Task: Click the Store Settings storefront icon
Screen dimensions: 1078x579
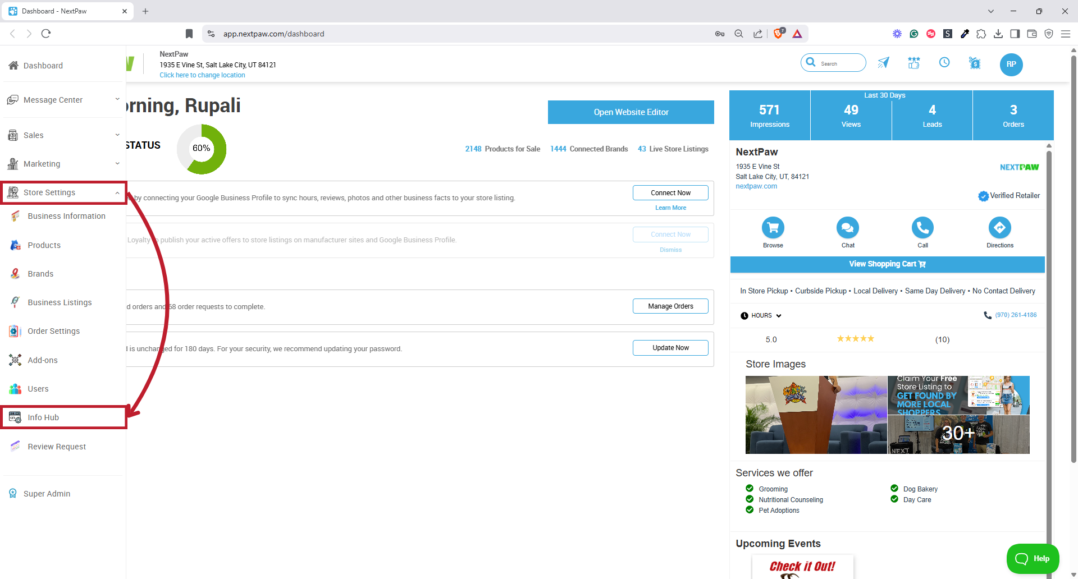Action: (13, 192)
